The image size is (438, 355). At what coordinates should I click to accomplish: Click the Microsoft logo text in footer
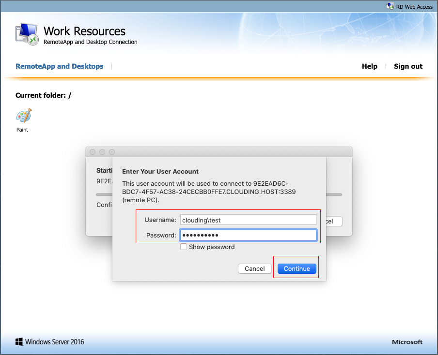(x=407, y=342)
